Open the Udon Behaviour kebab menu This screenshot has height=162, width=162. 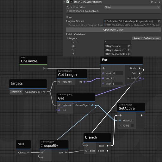159,2
